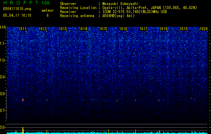The image size is (211, 134).
Task: Click the 1612 time marker
Action: point(43,29)
